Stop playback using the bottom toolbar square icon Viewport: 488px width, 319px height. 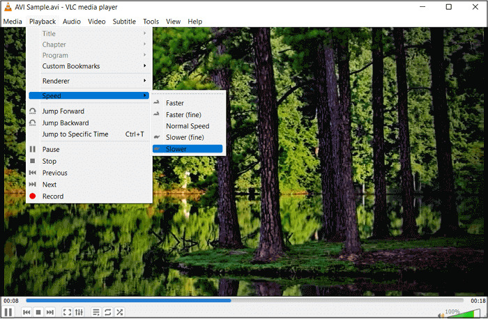38,312
